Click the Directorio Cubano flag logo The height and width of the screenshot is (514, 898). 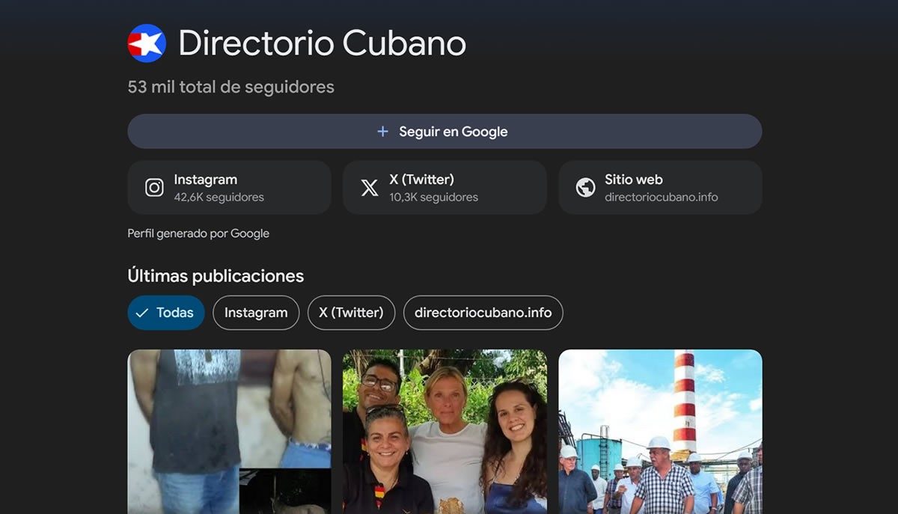coord(146,43)
